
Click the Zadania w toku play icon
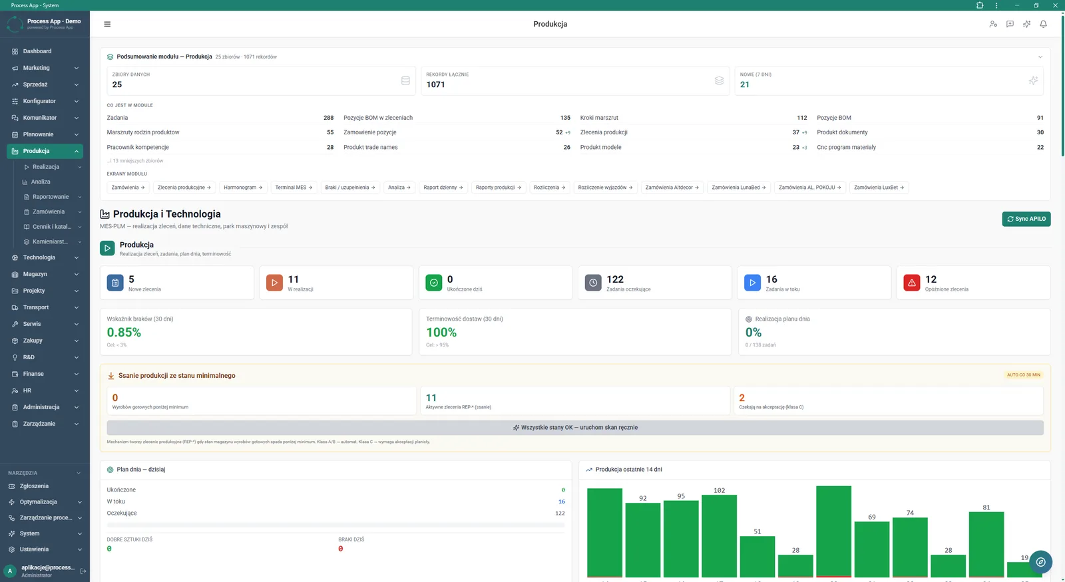(752, 283)
